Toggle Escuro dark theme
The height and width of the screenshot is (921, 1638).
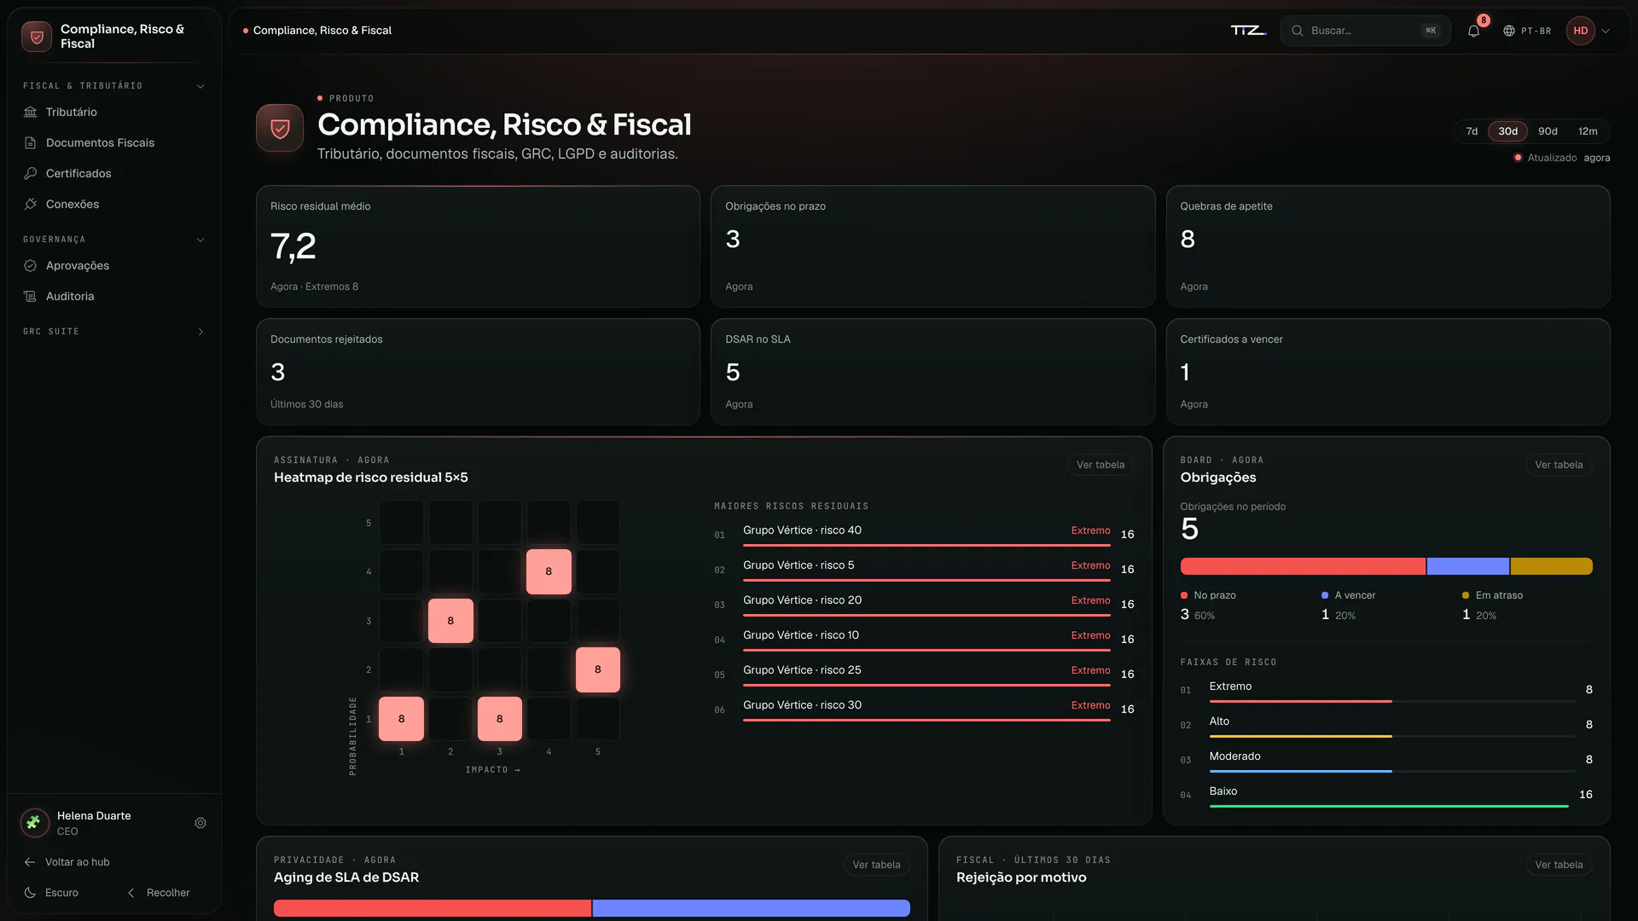tap(52, 893)
